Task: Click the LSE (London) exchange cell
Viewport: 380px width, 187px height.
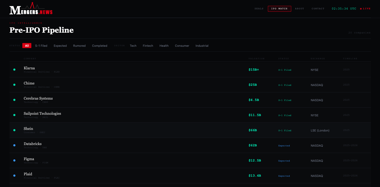Action: 320,130
